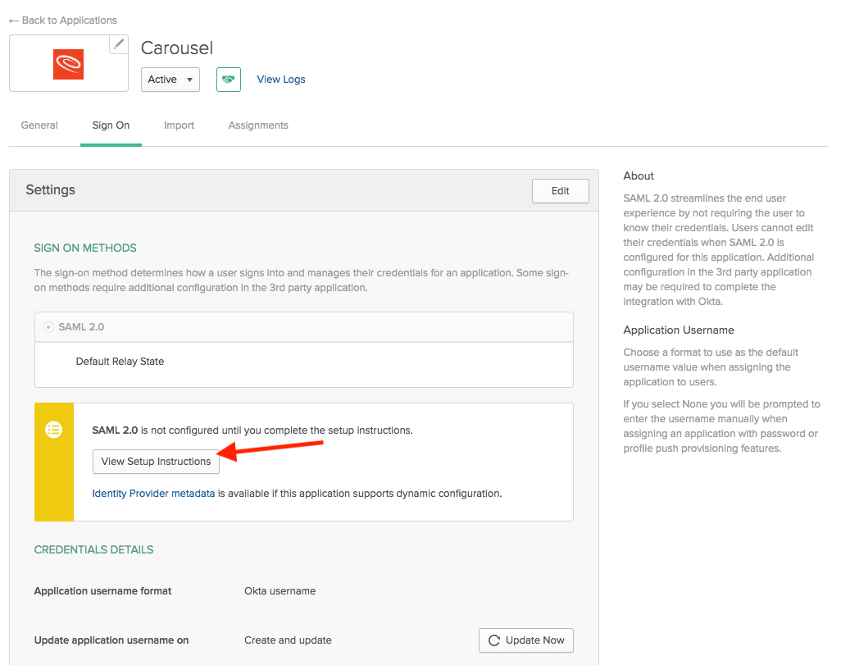Go back to Applications
Image resolution: width=841 pixels, height=665 pixels.
click(x=63, y=20)
